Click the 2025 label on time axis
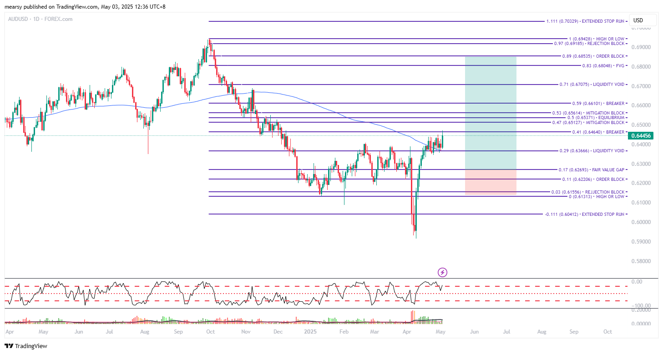Viewport: 663px width, 354px height. click(x=310, y=332)
